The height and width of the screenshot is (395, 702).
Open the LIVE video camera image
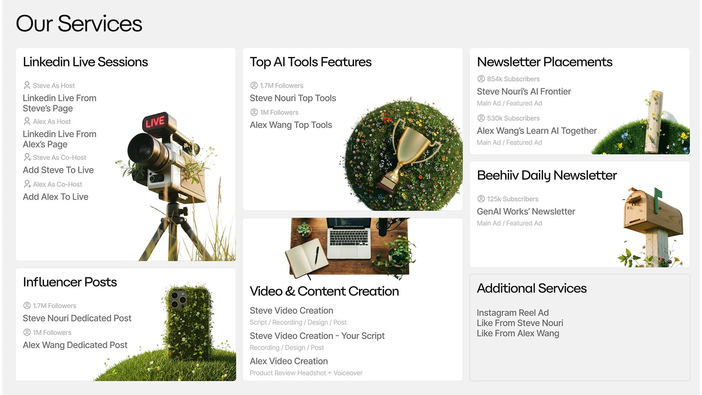[x=175, y=187]
